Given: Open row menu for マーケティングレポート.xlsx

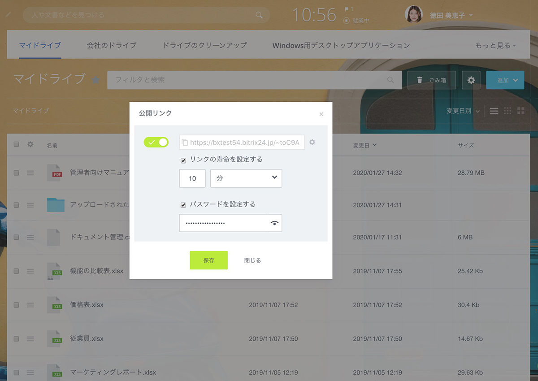Looking at the screenshot, I should click(x=30, y=372).
